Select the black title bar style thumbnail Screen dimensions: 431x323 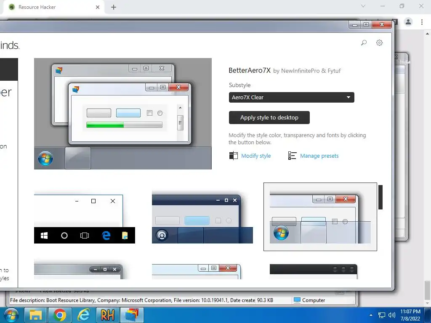(x=313, y=272)
